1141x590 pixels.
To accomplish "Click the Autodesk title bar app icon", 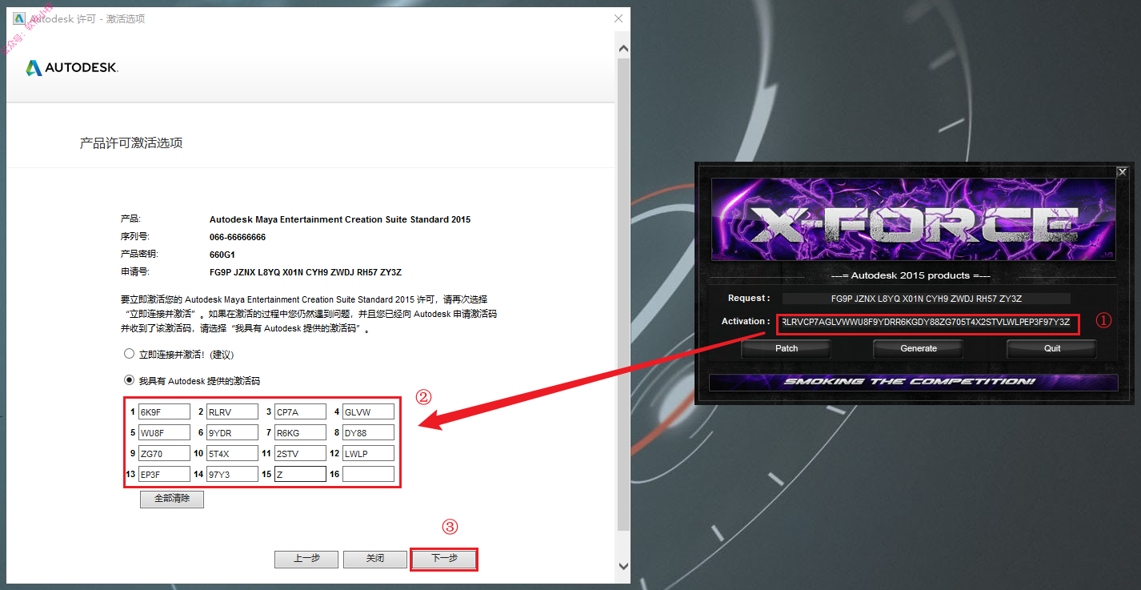I will point(19,18).
